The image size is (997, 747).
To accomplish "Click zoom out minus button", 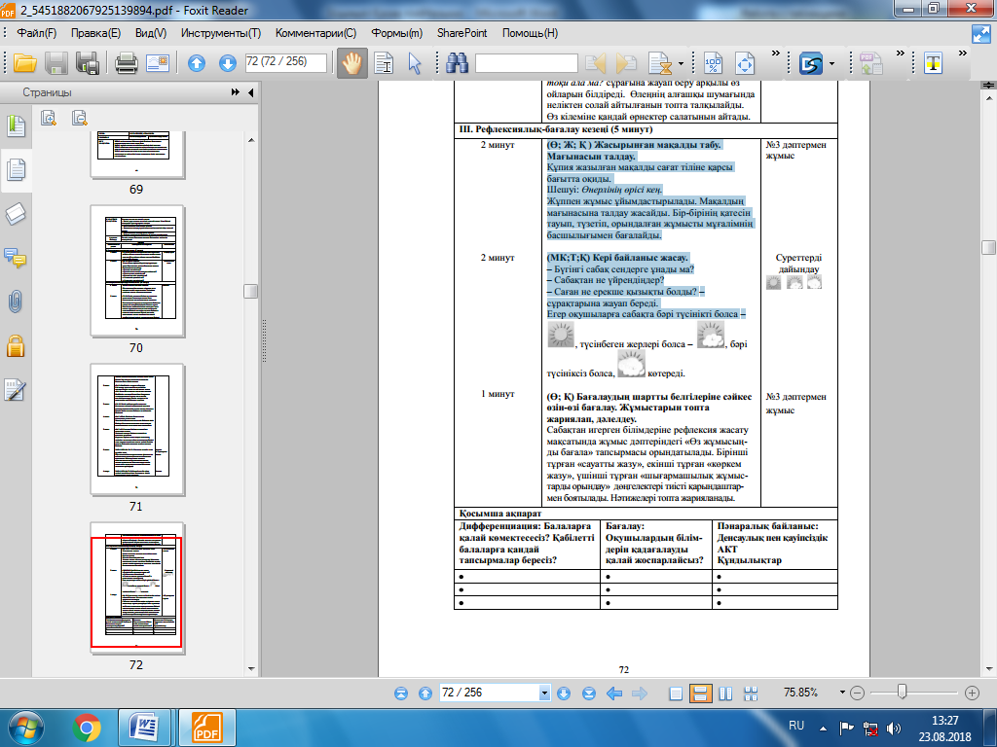I will 857,693.
